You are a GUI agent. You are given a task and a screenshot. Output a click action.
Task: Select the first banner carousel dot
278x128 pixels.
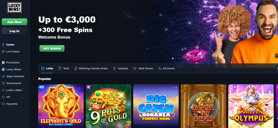(x=173, y=58)
